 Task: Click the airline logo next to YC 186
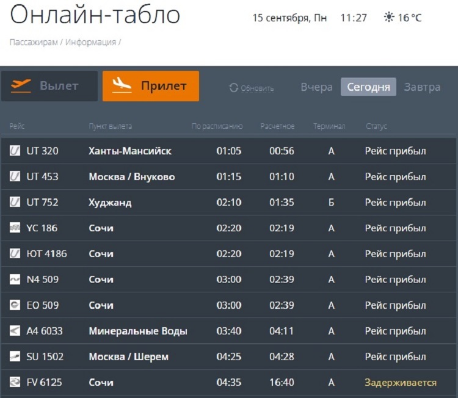(x=15, y=228)
